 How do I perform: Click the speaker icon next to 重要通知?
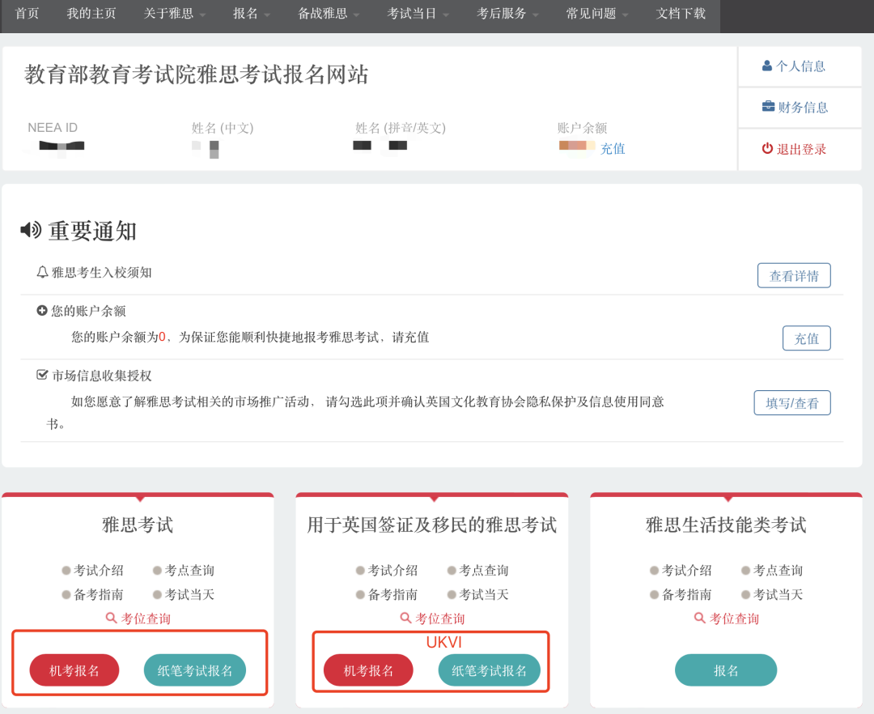click(x=31, y=231)
